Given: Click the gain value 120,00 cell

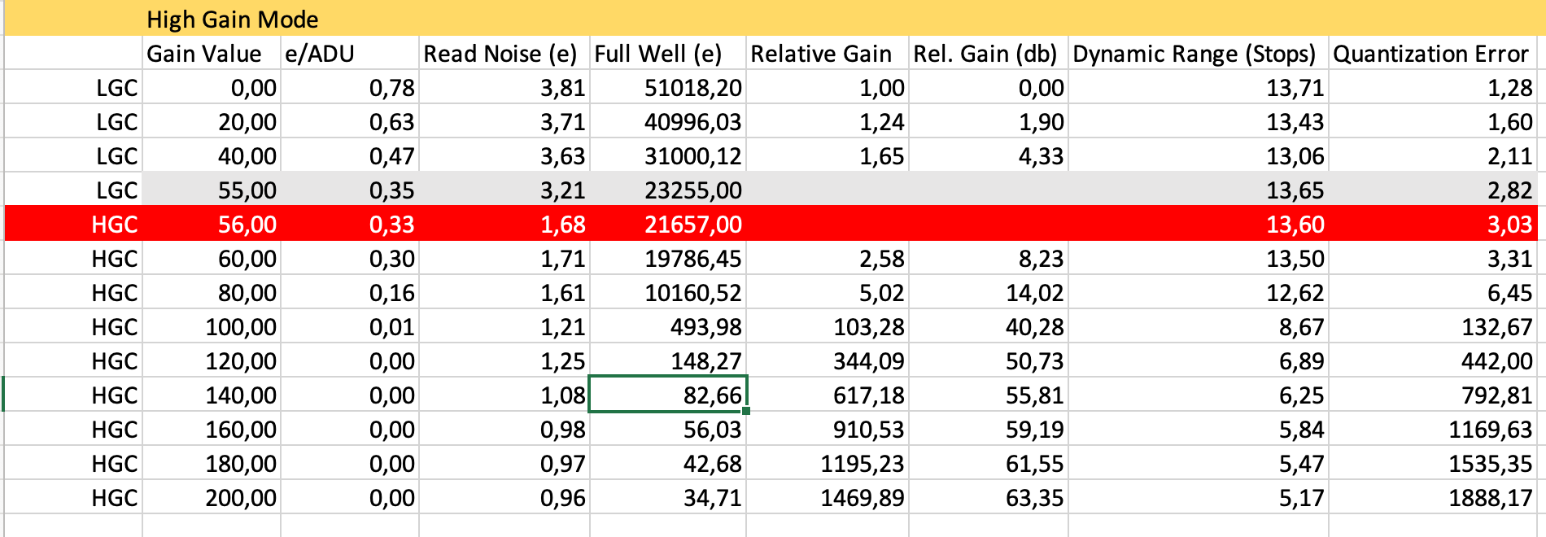Looking at the screenshot, I should click(212, 360).
